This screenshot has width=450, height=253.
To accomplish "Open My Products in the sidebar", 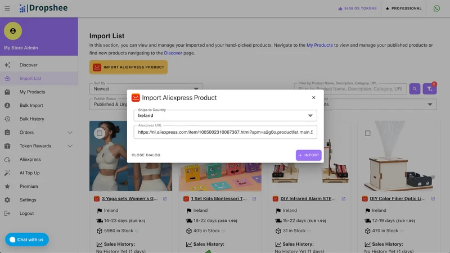I will pyautogui.click(x=39, y=92).
